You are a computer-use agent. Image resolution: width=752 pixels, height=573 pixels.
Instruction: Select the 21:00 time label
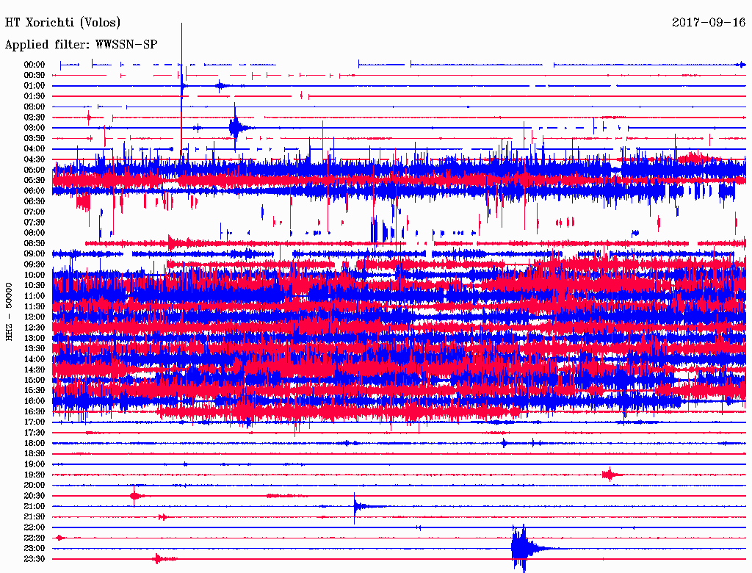coord(35,506)
